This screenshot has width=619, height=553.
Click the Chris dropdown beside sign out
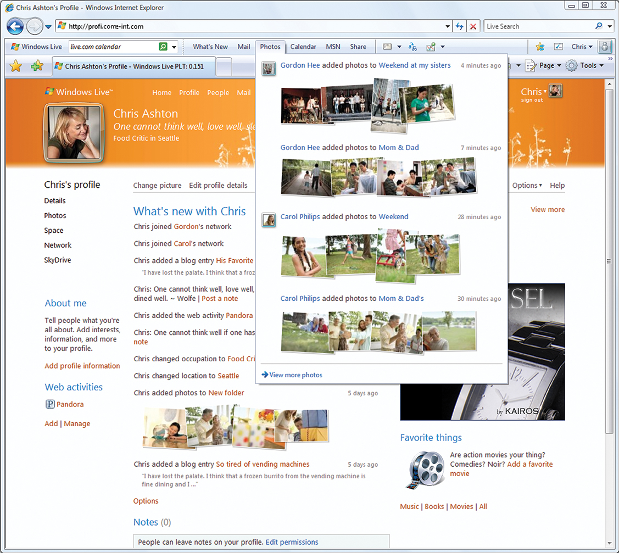[x=534, y=92]
